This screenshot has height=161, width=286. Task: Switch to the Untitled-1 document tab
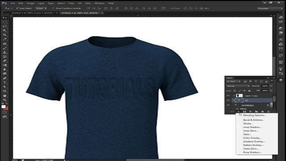(x=33, y=13)
